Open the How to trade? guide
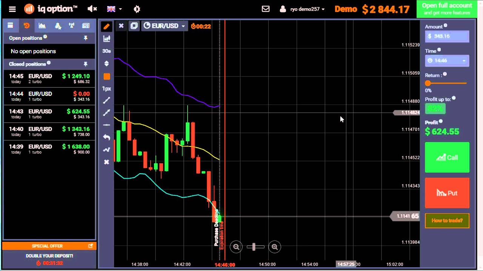The height and width of the screenshot is (271, 483). (447, 221)
